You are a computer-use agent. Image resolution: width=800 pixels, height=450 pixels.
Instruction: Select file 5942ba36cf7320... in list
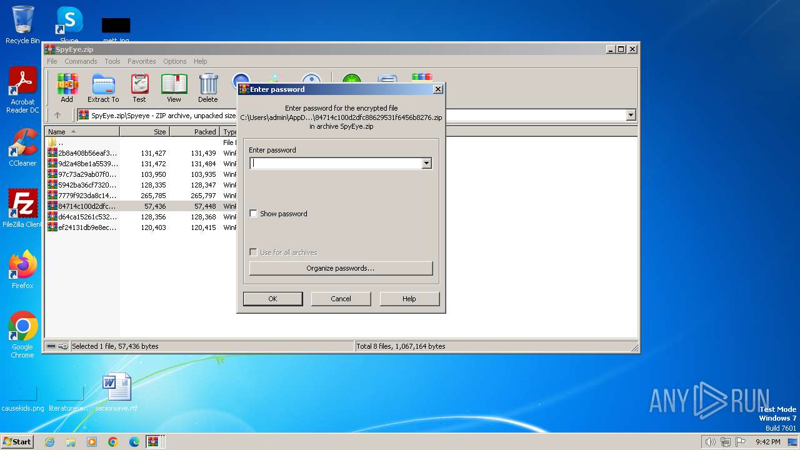point(82,185)
